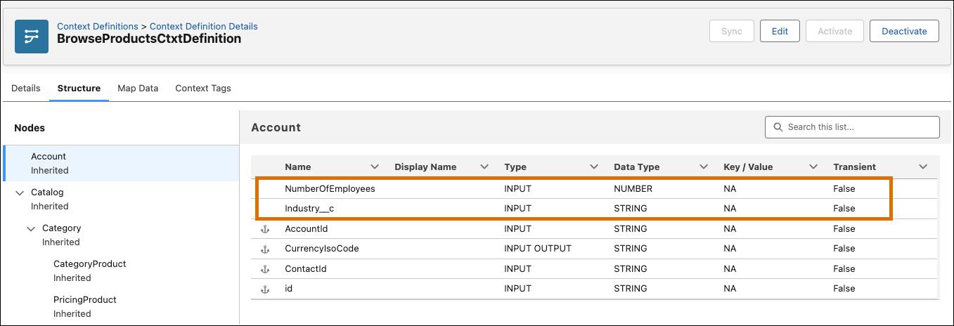The height and width of the screenshot is (326, 954).
Task: Click the Transient column header
Action: (x=854, y=167)
